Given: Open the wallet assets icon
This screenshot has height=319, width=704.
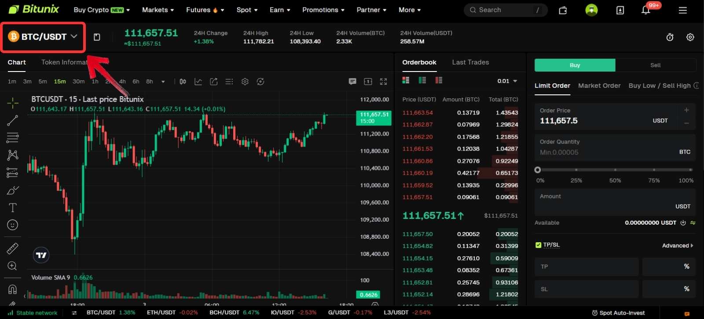Looking at the screenshot, I should [x=563, y=10].
